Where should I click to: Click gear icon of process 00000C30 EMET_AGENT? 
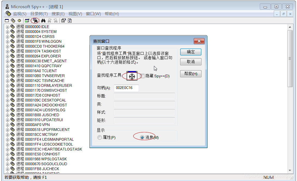(13, 61)
